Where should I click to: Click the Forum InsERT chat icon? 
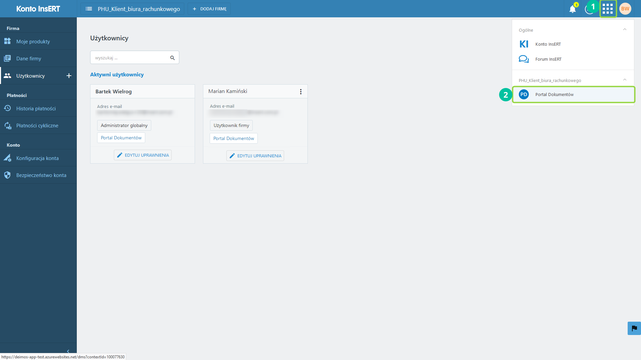tap(524, 59)
